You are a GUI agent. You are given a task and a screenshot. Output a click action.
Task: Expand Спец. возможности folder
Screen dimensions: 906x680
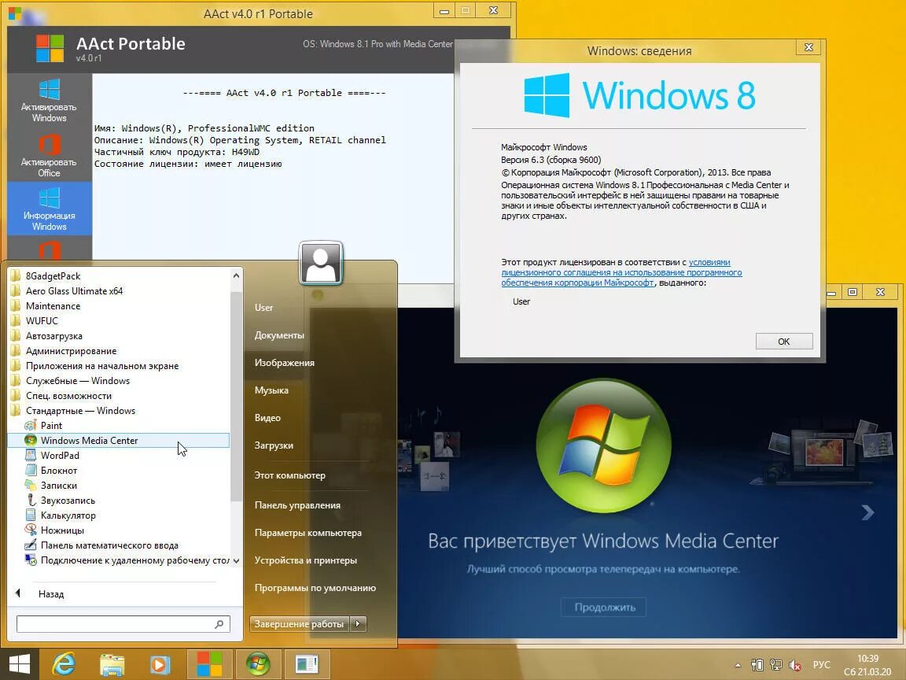(68, 396)
